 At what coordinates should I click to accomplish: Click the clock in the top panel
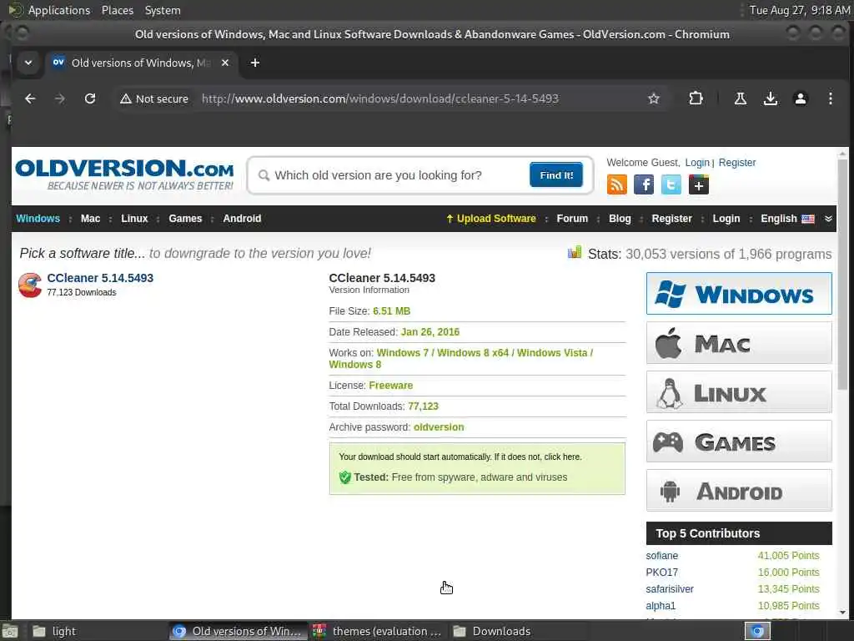pos(799,10)
